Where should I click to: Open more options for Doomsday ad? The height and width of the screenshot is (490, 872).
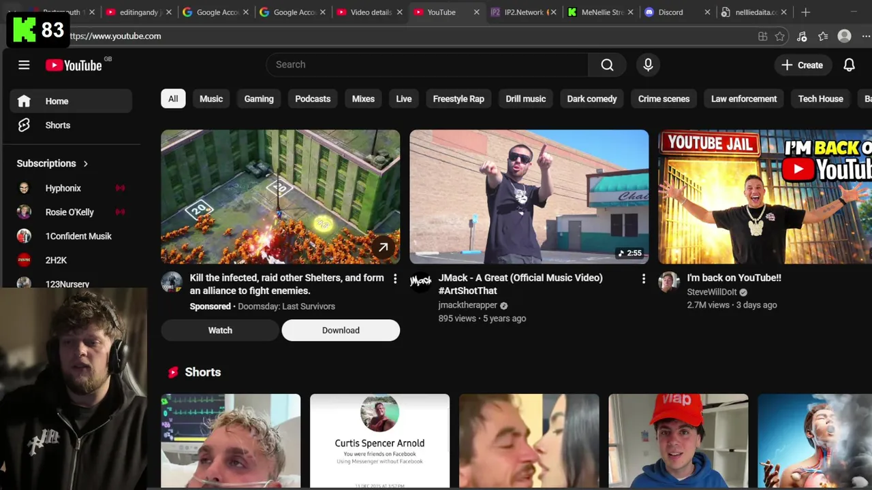(394, 278)
